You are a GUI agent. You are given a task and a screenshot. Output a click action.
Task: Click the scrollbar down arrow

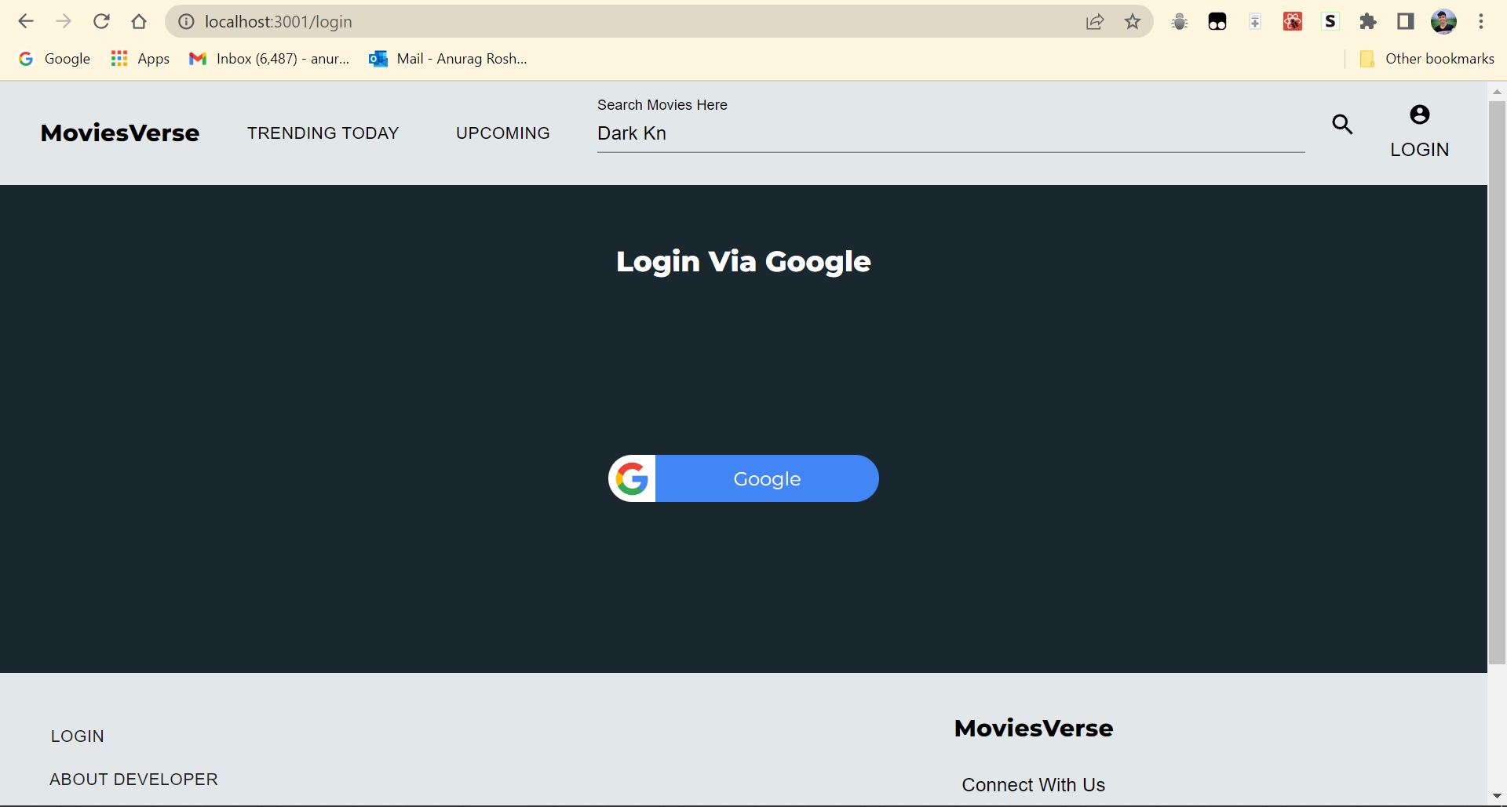click(x=1498, y=797)
